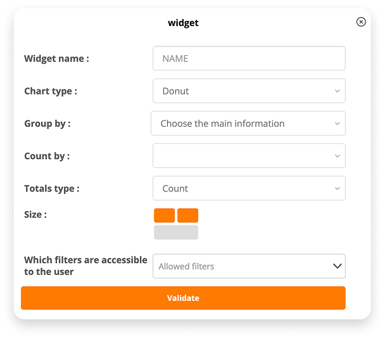Focus the Widget name NAME input field
Image resolution: width=385 pixels, height=339 pixels.
pos(249,58)
